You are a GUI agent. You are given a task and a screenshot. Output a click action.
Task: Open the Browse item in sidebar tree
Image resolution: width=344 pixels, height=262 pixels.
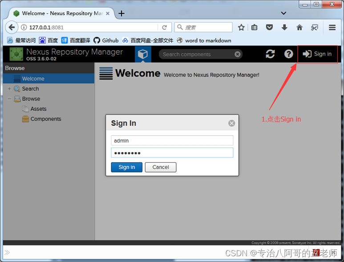pos(31,99)
